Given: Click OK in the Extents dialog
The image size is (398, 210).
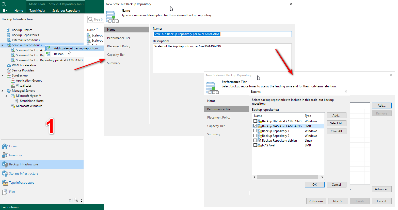Looking at the screenshot, I should (x=314, y=185).
